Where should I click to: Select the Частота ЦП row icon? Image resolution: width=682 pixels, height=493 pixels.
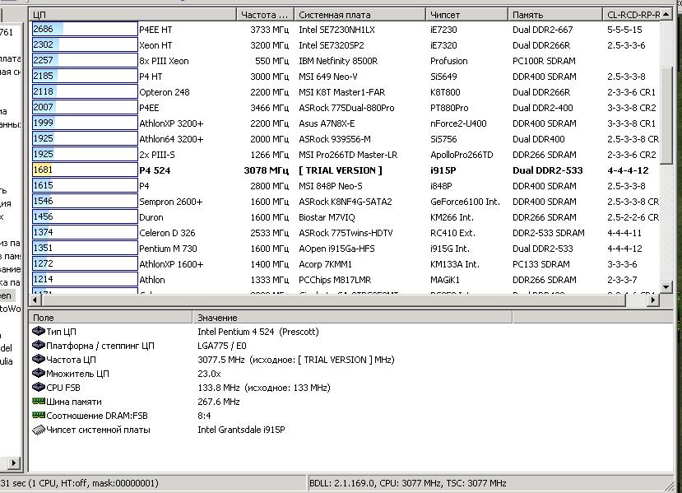[38, 360]
